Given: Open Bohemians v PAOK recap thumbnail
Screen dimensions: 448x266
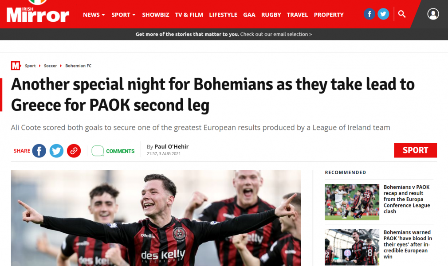Looking at the screenshot, I should 352,202.
